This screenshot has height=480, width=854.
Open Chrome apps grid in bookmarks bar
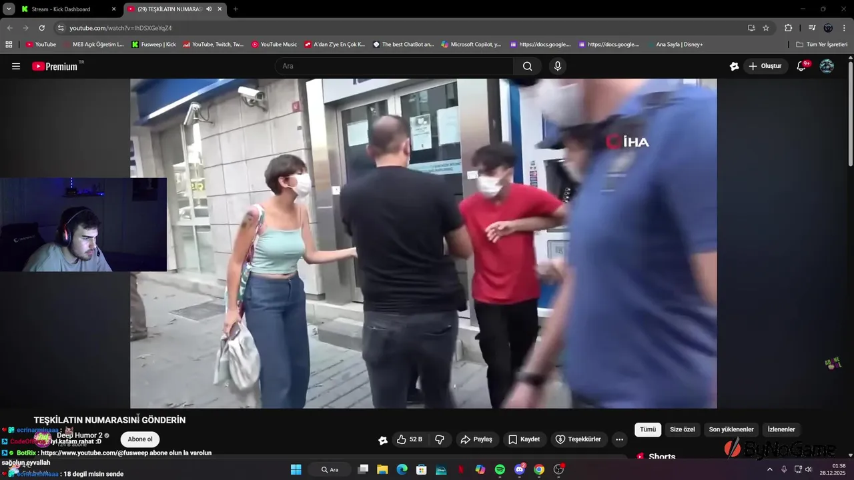coord(9,44)
